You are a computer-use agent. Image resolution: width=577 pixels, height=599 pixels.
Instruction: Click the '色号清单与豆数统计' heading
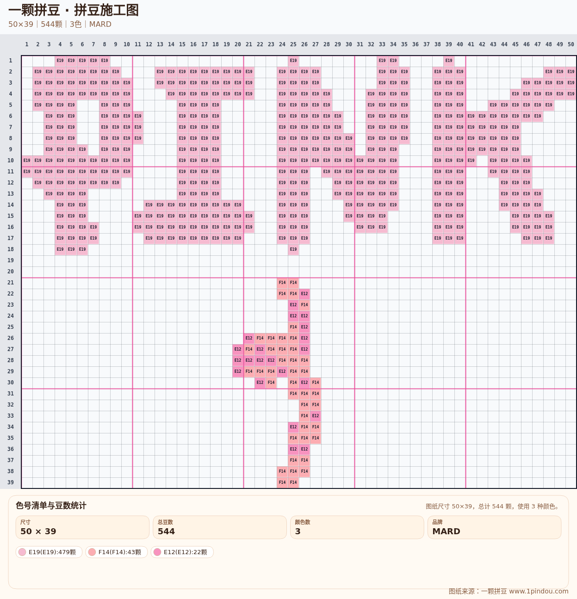pos(51,506)
